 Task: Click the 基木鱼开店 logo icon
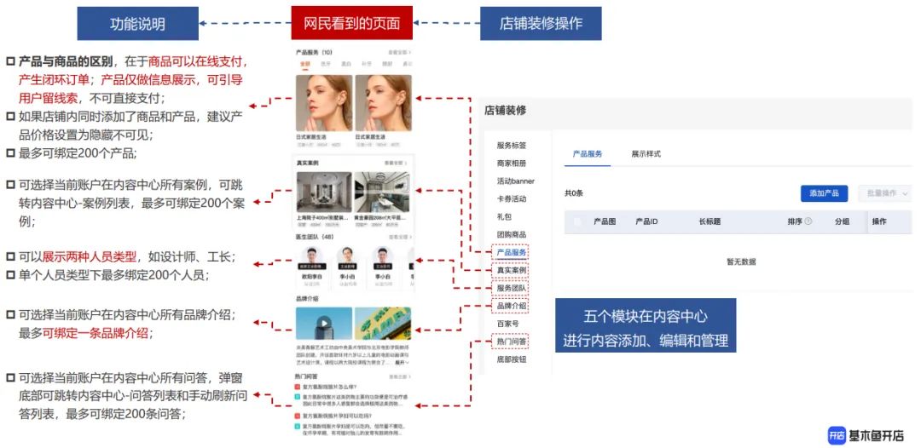click(x=836, y=435)
